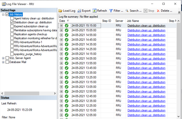Click success icon of 14:15:00 row
Viewport: 182px width, 119px height.
(x=67, y=54)
